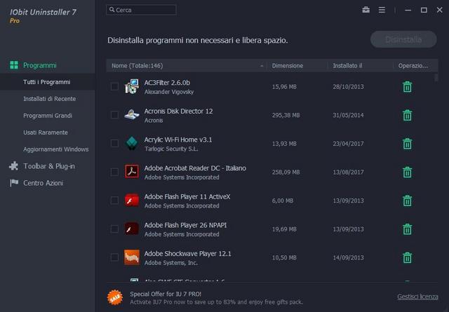Click the Adobe Acrobat Reader program icon

point(132,171)
